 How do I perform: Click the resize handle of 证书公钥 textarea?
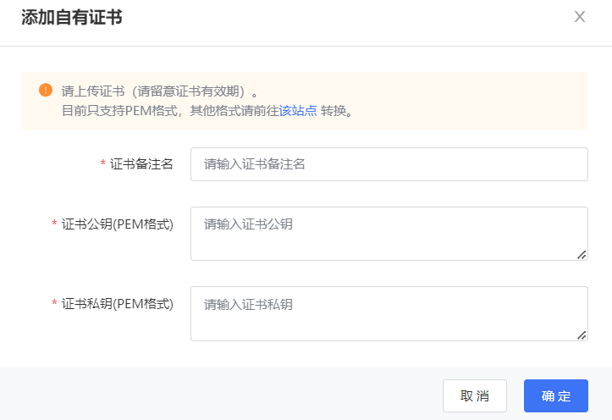tap(582, 254)
